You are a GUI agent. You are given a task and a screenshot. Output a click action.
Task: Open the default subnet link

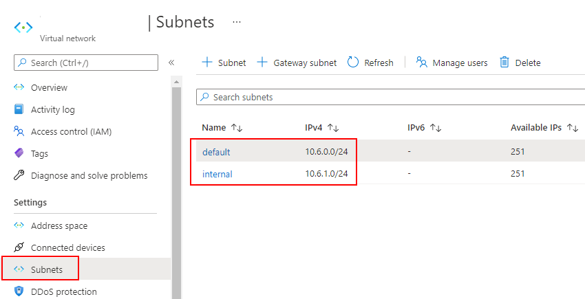[216, 152]
